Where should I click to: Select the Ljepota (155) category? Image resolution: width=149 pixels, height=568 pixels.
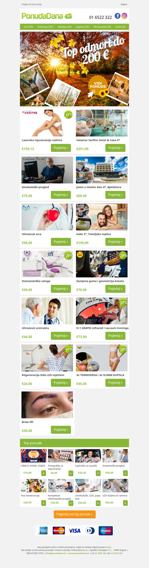[83, 27]
